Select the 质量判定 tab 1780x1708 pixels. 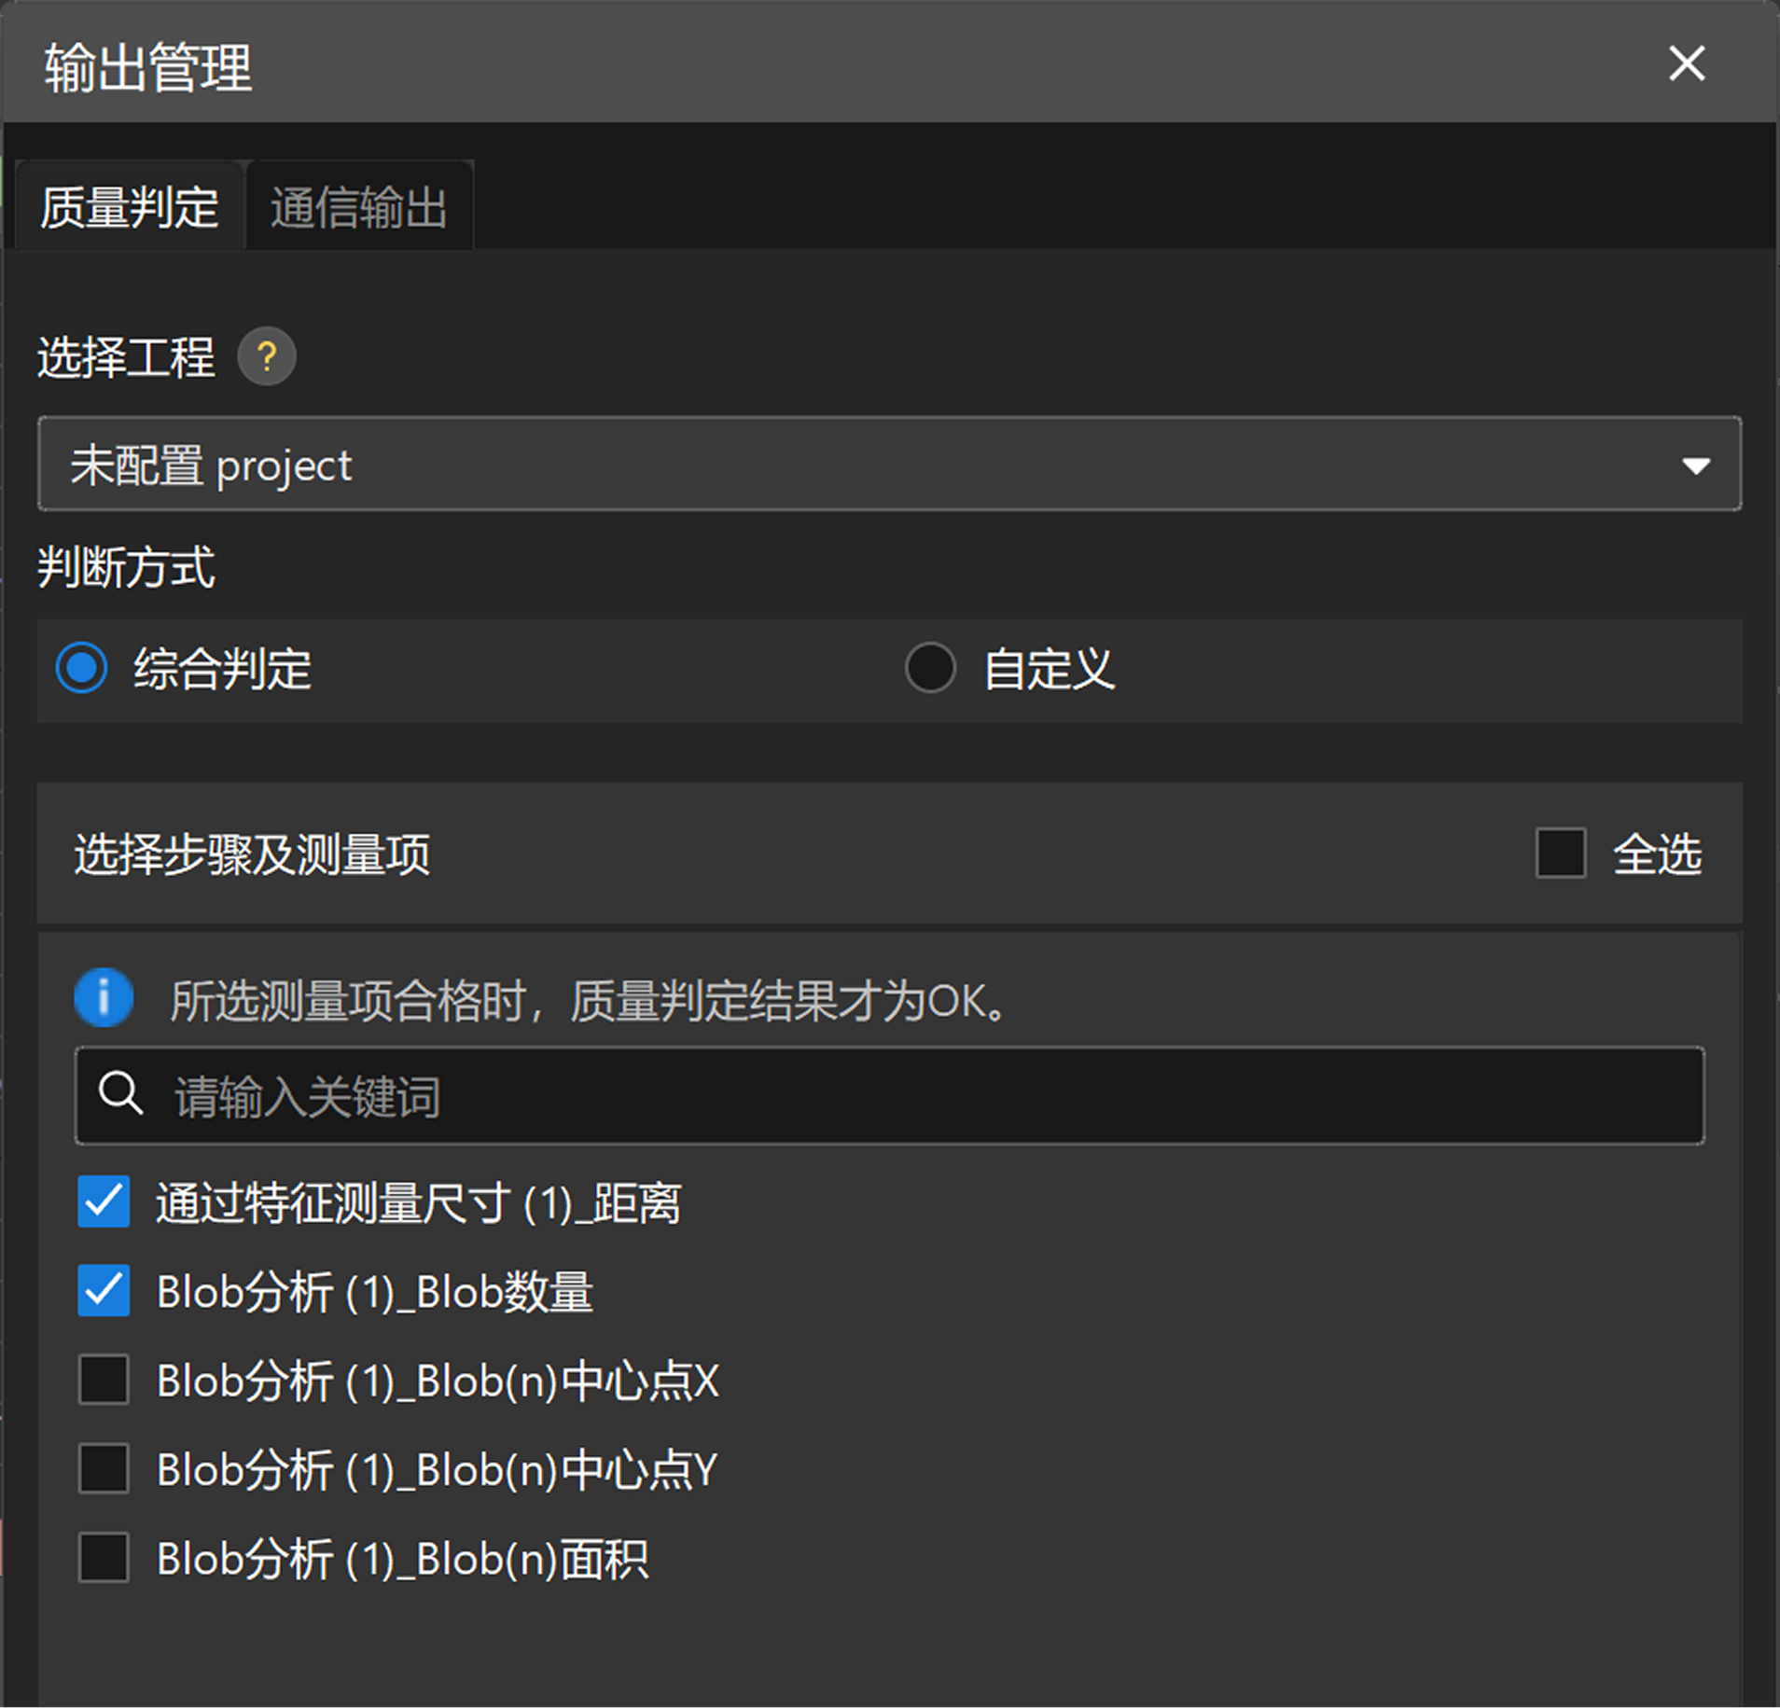coord(130,207)
